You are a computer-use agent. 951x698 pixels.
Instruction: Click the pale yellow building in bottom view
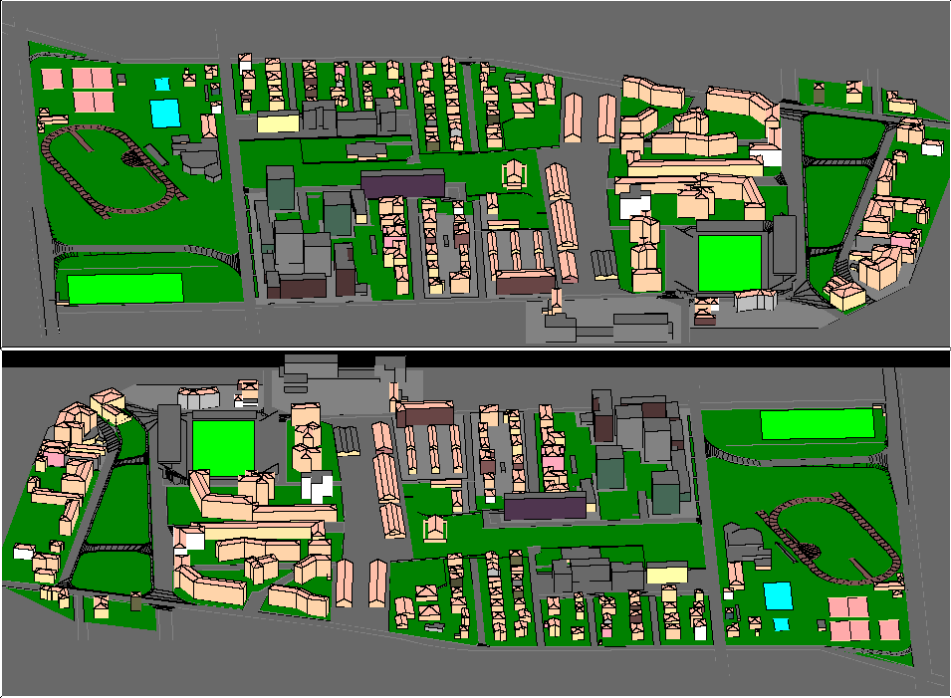tap(666, 574)
